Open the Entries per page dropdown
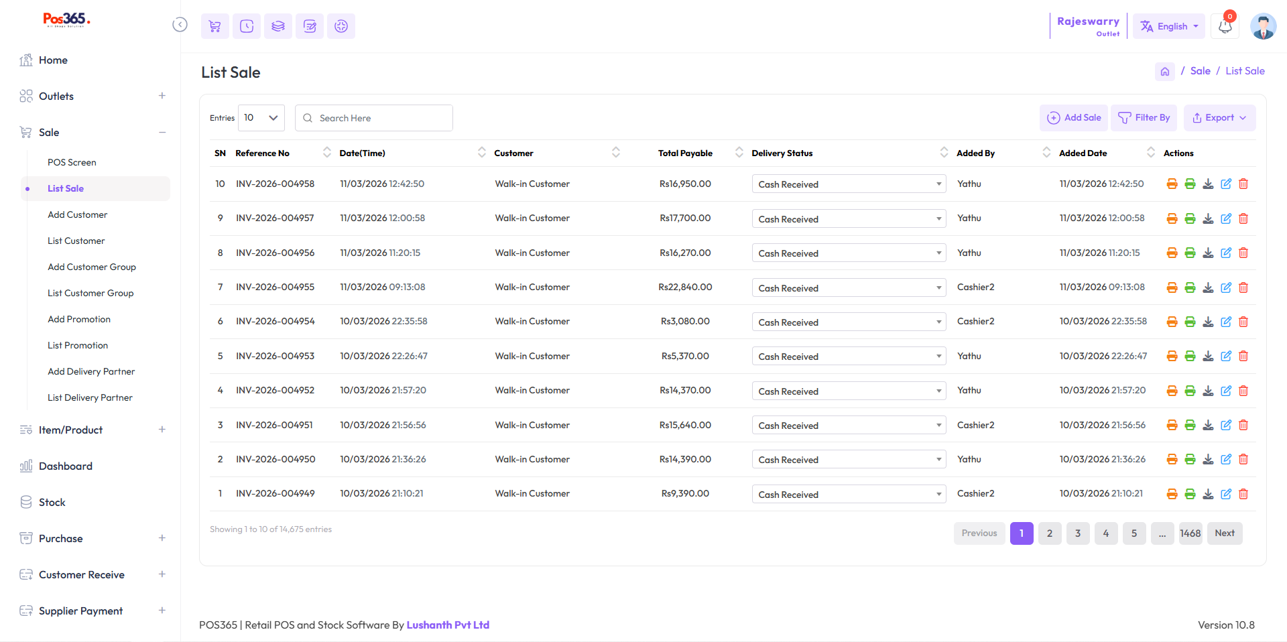The height and width of the screenshot is (642, 1287). tap(261, 118)
